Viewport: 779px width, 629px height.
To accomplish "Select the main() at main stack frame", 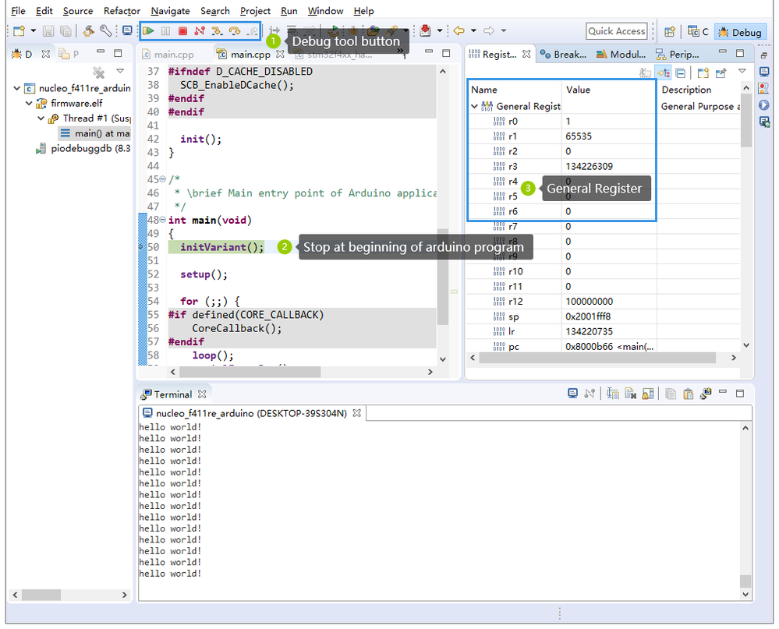I will point(94,133).
